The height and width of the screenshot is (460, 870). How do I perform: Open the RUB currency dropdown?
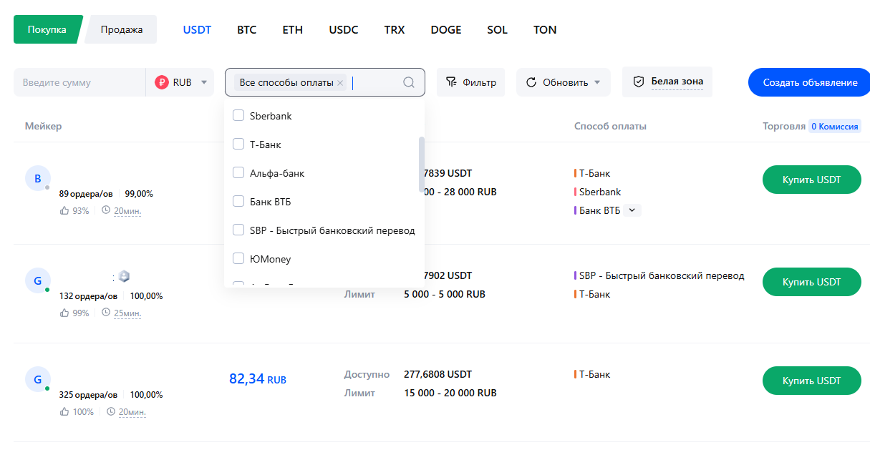203,82
